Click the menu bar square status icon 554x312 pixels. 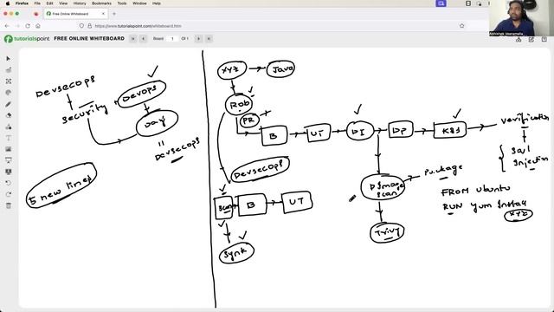pos(468,3)
